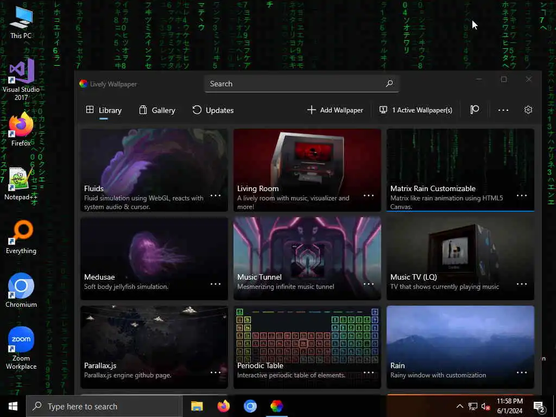The width and height of the screenshot is (556, 417).
Task: Open Lively settings gear icon
Action: tap(528, 110)
